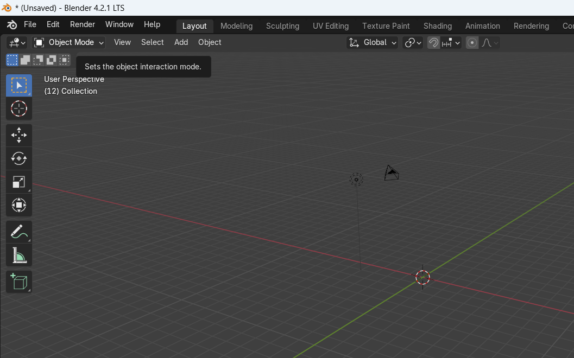Choose the Set New Selection mode

(x=12, y=60)
